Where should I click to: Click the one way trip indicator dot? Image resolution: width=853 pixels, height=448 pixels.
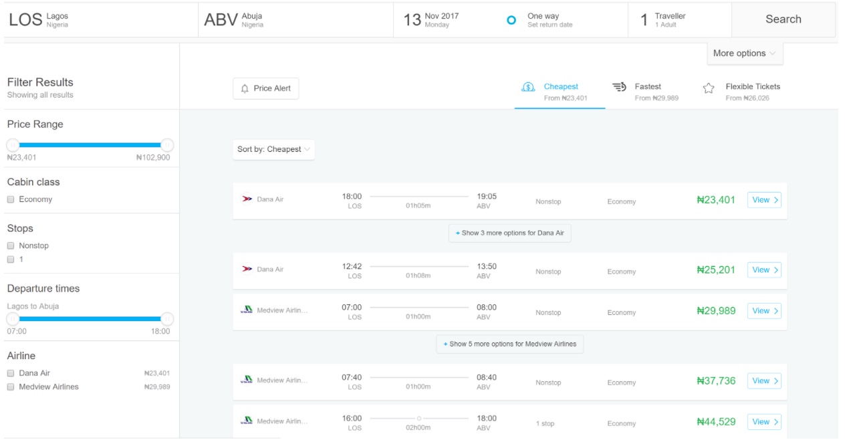pos(511,18)
